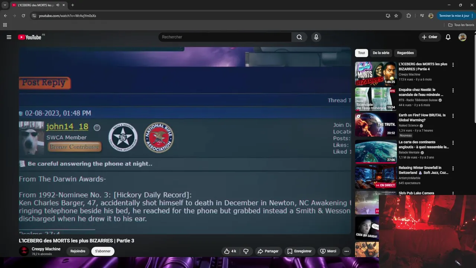
Task: Open options menu for continents engloutis video
Action: 453,143
